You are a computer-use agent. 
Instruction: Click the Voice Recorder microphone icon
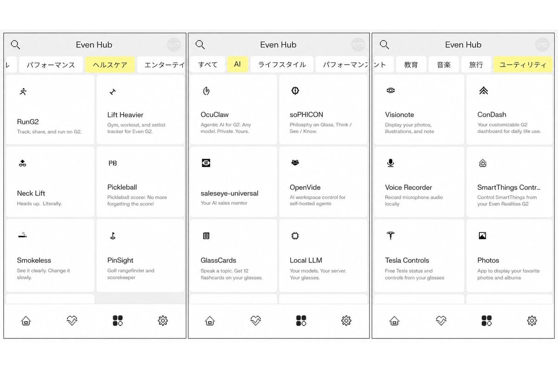(391, 163)
